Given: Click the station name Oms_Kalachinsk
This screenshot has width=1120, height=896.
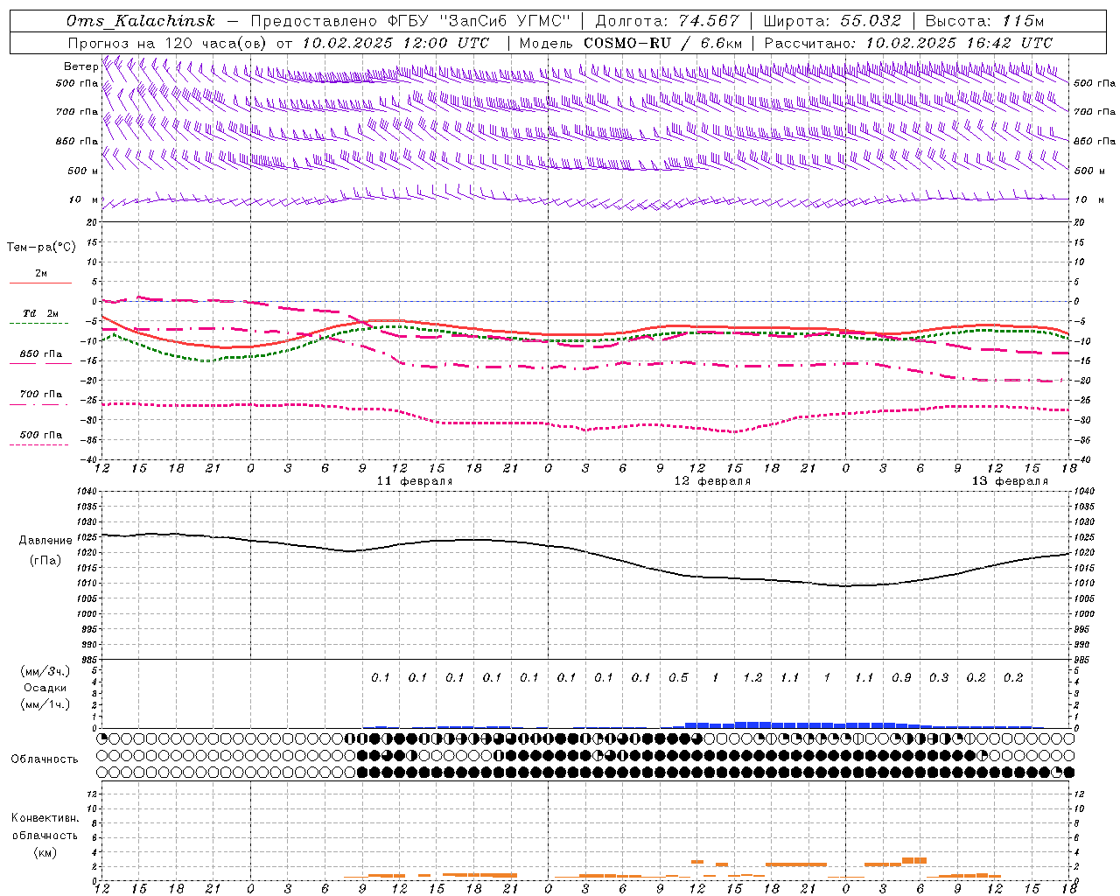Looking at the screenshot, I should pyautogui.click(x=141, y=21).
